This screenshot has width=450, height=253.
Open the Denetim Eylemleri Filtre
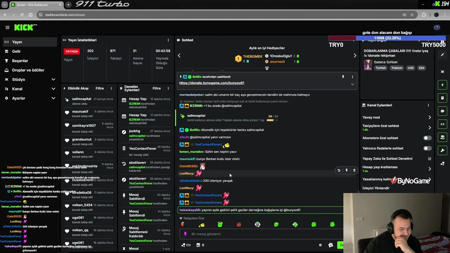[x=156, y=89]
